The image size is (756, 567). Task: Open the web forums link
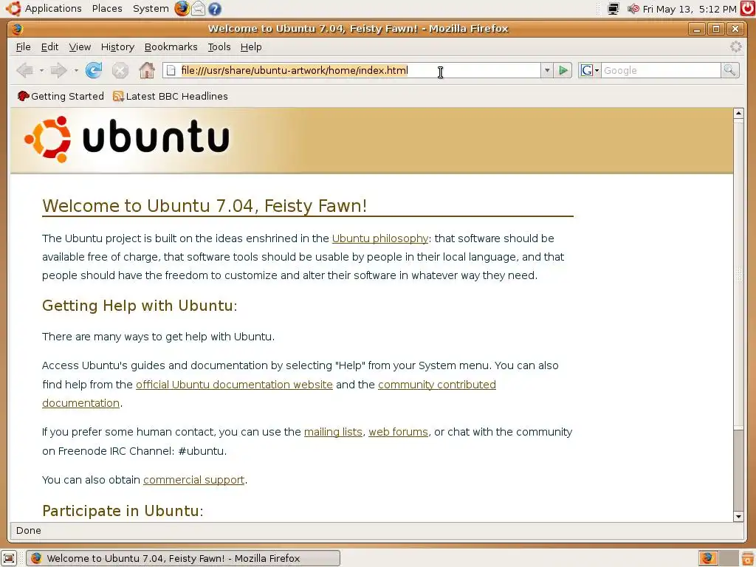point(398,431)
